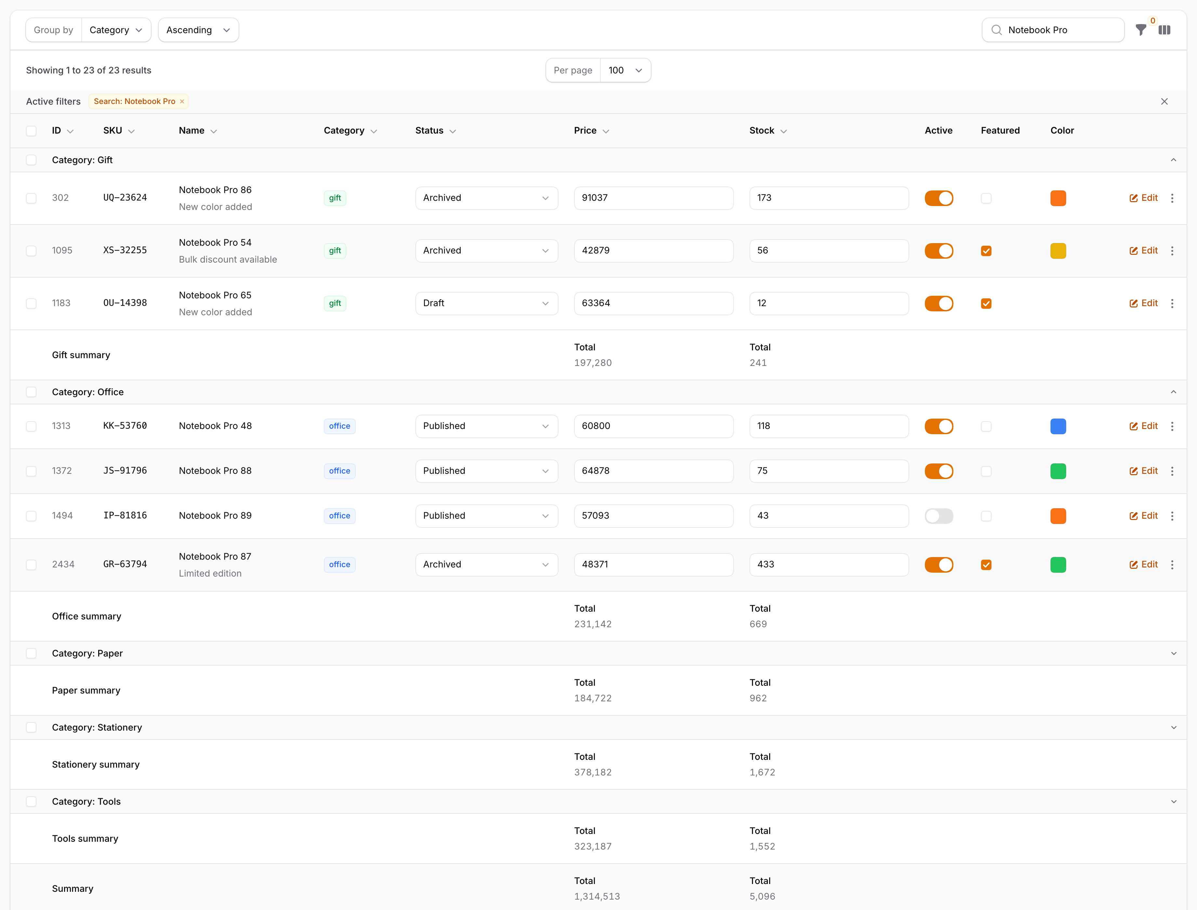Open more actions for Notebook Pro 89
Screen dimensions: 1197x910
(x=1172, y=516)
